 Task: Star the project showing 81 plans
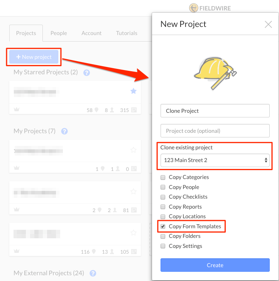pyautogui.click(x=133, y=191)
